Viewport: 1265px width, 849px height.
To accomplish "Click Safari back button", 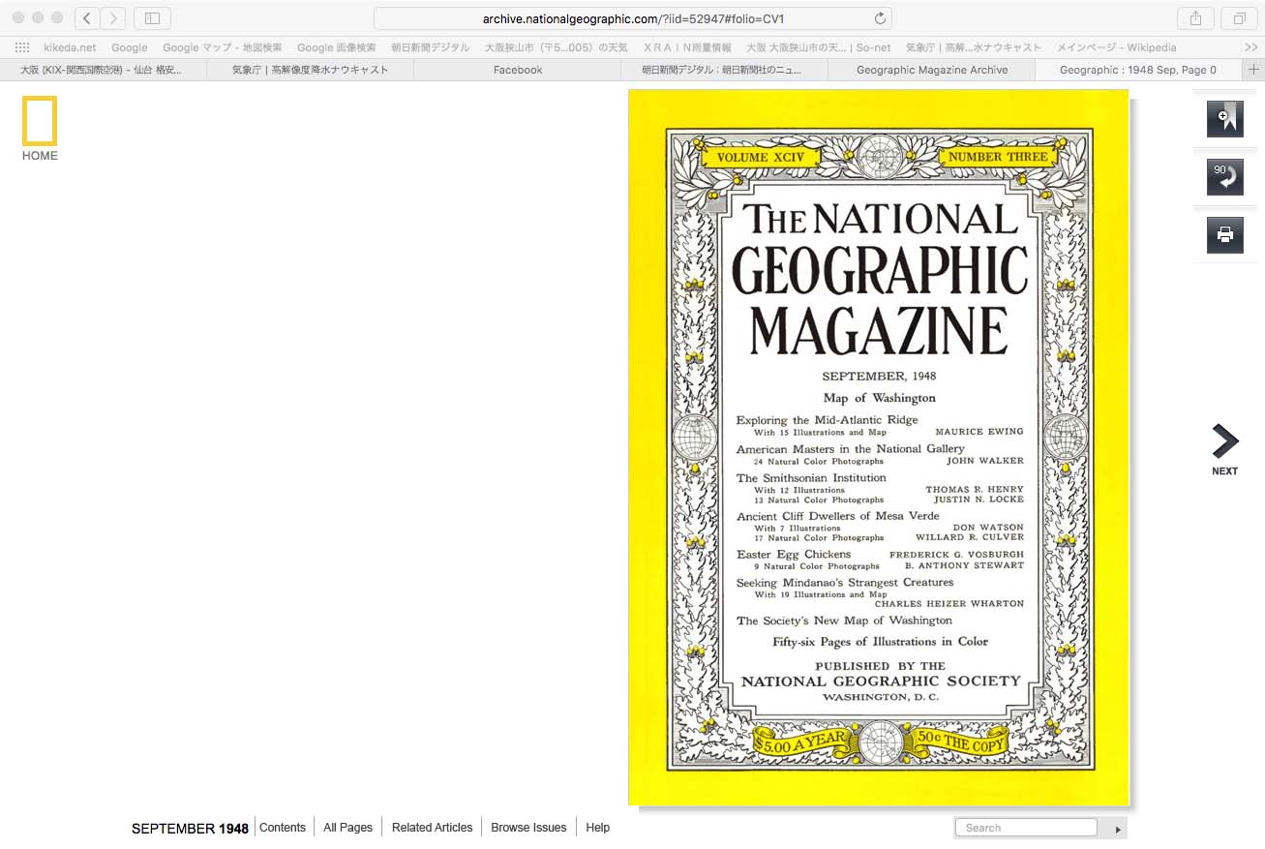I will pos(87,17).
